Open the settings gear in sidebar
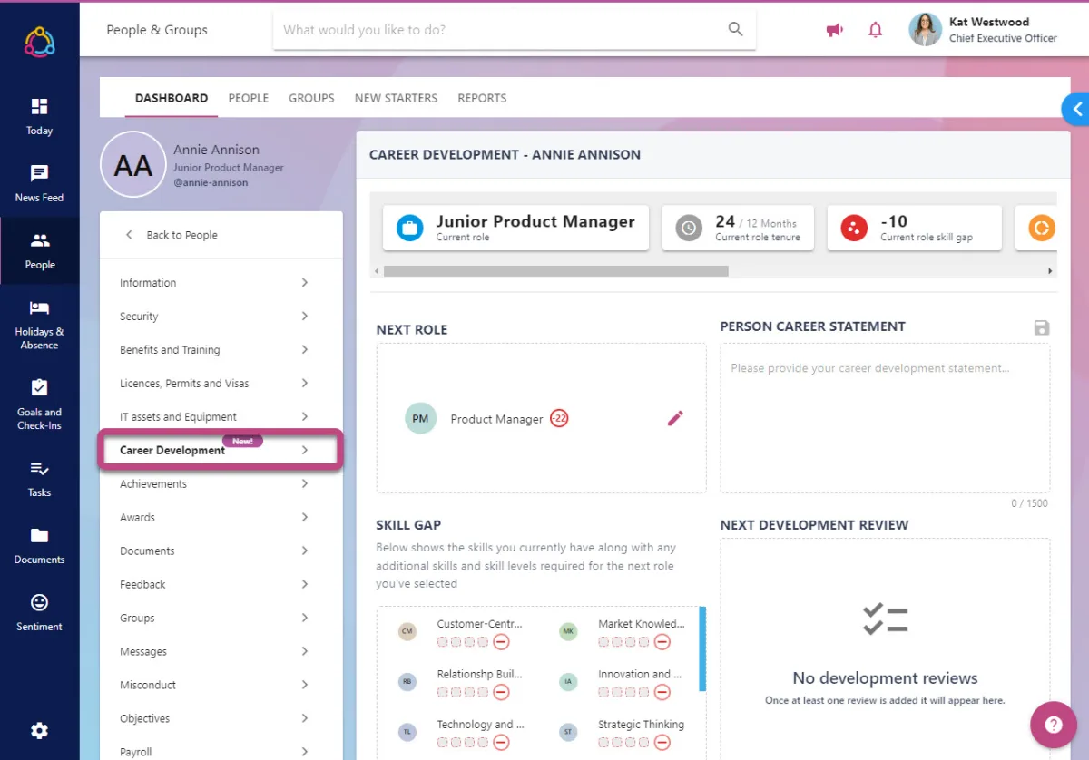This screenshot has height=760, width=1089. click(x=39, y=731)
